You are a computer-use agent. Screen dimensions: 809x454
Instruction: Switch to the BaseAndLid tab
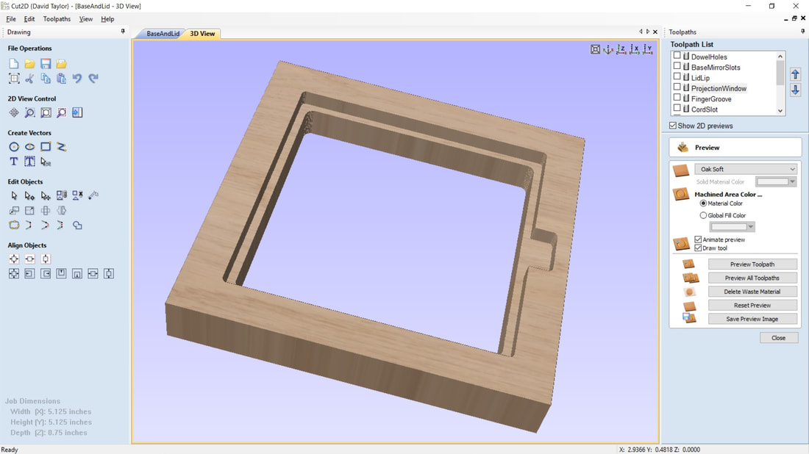click(163, 34)
